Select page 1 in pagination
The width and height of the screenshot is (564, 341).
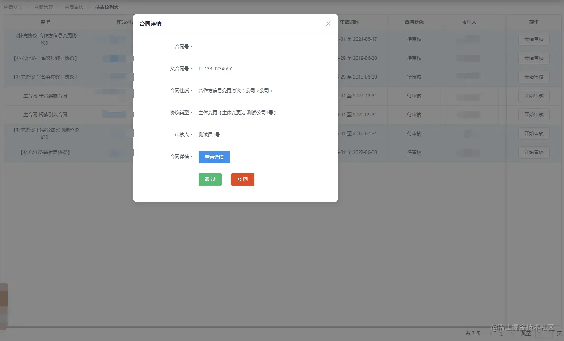click(x=501, y=334)
